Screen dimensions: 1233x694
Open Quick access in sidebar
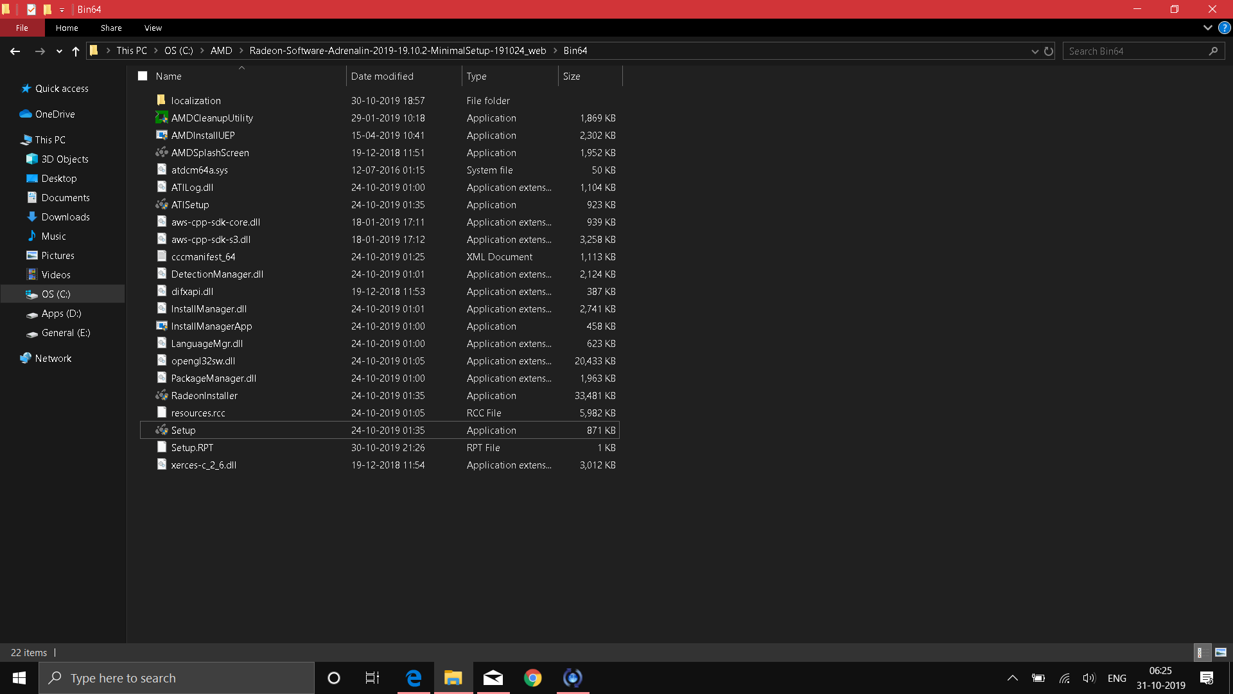click(62, 89)
